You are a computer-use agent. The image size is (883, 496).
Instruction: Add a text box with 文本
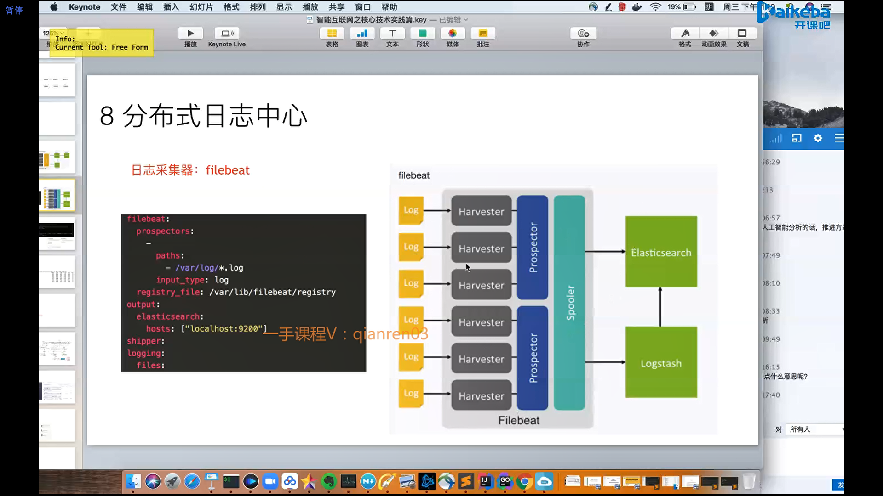pyautogui.click(x=392, y=34)
